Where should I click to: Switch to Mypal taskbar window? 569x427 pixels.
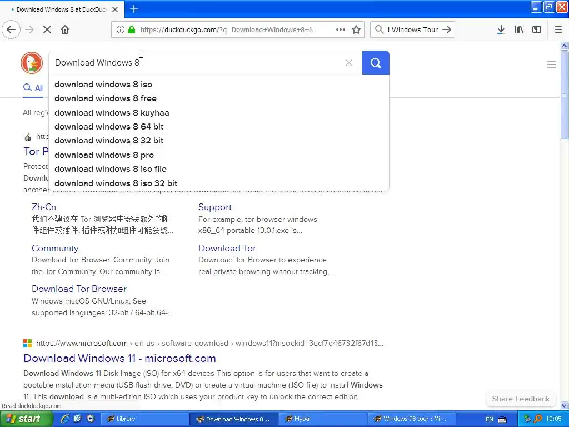pyautogui.click(x=323, y=419)
